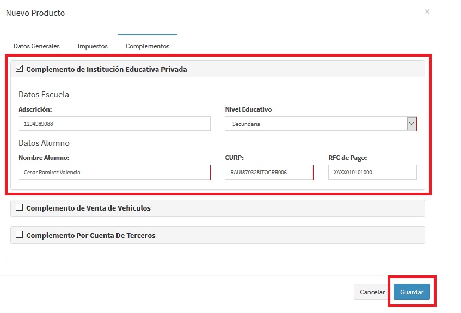Uncheck the Institución Educativa Privada checkbox
Image resolution: width=461 pixels, height=313 pixels.
20,69
